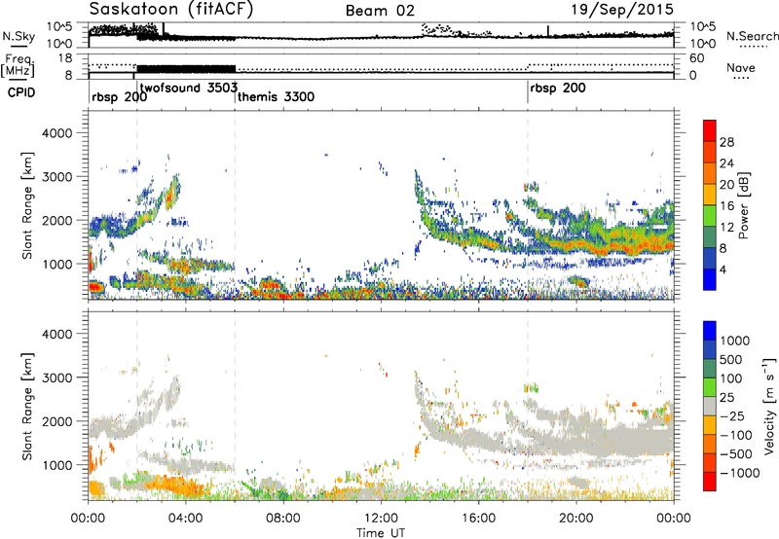Click the '12:00' time tick label
The width and height of the screenshot is (779, 539).
381,519
